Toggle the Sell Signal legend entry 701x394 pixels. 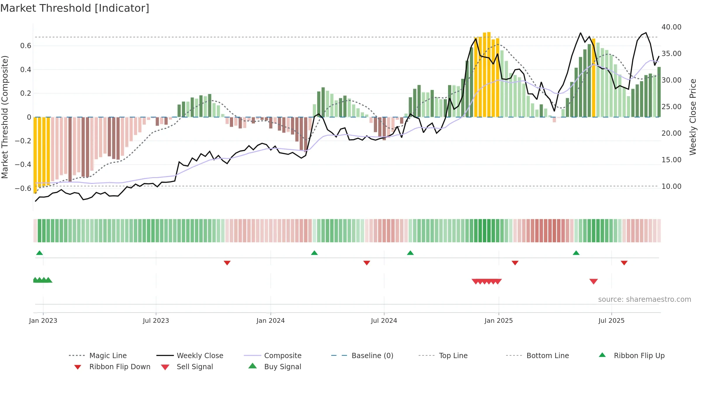(x=187, y=367)
